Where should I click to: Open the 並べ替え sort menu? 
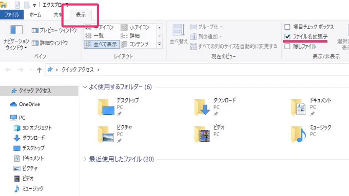pos(179,35)
